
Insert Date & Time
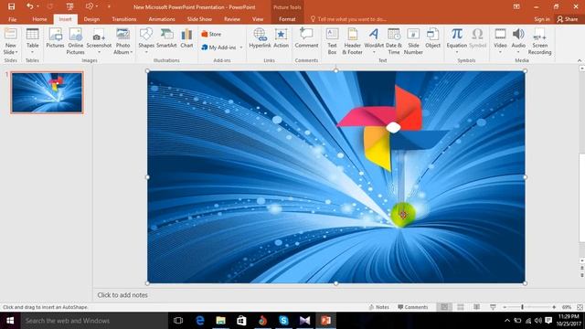pyautogui.click(x=394, y=41)
